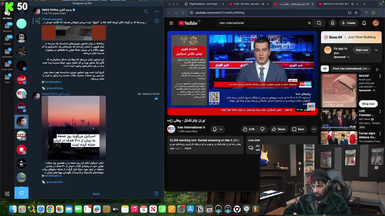Follow the @VahidHeadline link under the school post

(x=51, y=82)
